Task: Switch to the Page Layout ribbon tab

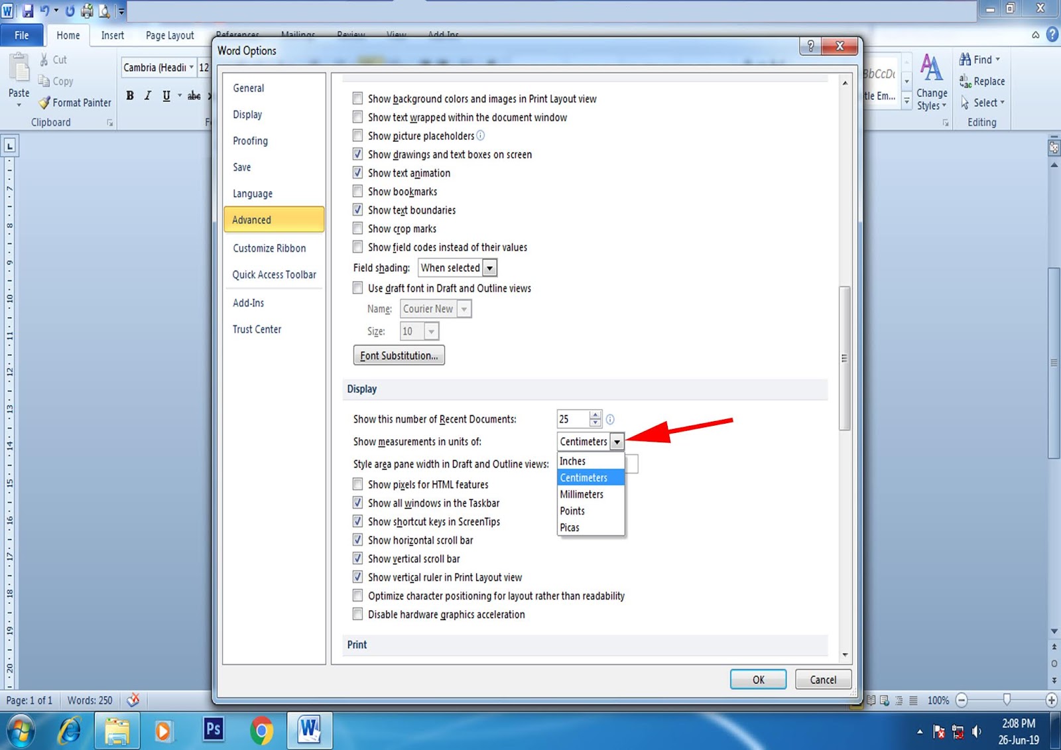Action: (x=170, y=35)
